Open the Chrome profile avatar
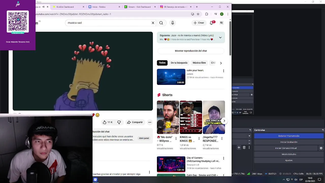 click(x=222, y=14)
